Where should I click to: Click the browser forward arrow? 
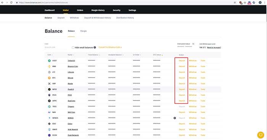point(7,3)
